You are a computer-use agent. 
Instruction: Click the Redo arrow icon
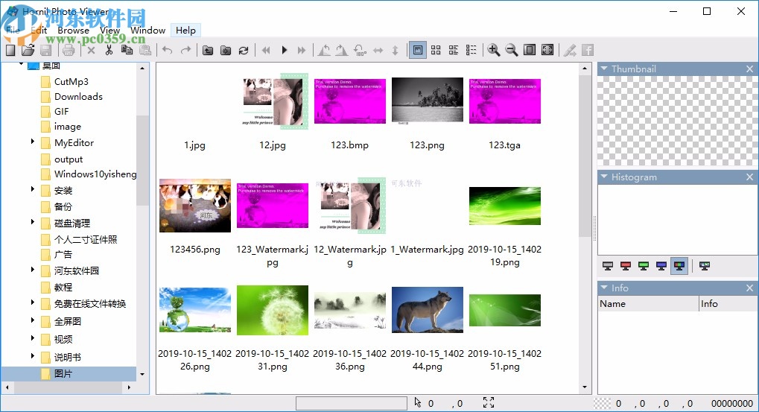[185, 50]
